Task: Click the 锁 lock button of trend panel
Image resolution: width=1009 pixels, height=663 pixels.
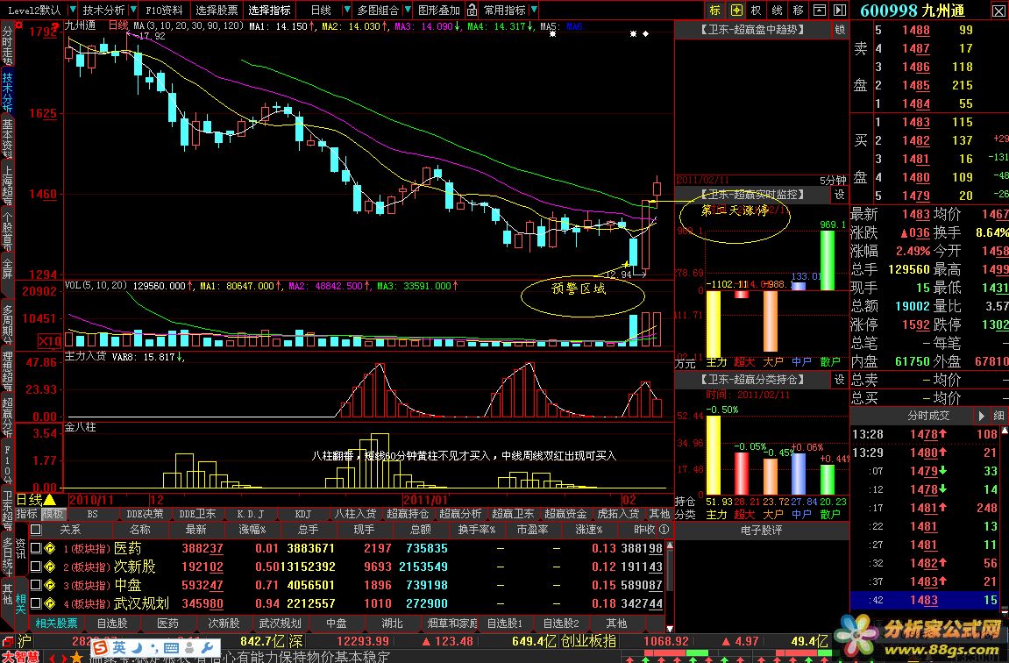Action: pos(840,30)
